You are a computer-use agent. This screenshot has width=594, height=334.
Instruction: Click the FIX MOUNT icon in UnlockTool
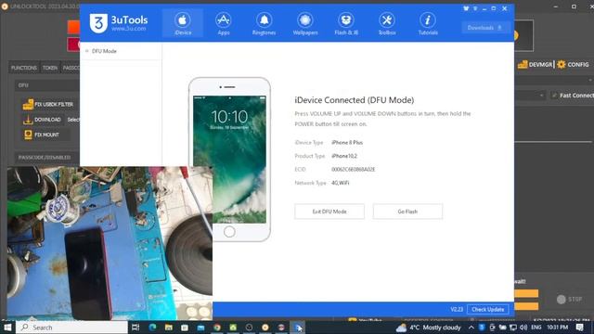point(28,135)
